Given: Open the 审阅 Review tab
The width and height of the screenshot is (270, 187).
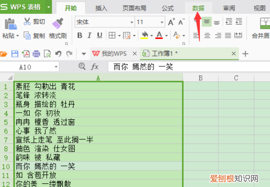Looking at the screenshot, I should pyautogui.click(x=229, y=8).
